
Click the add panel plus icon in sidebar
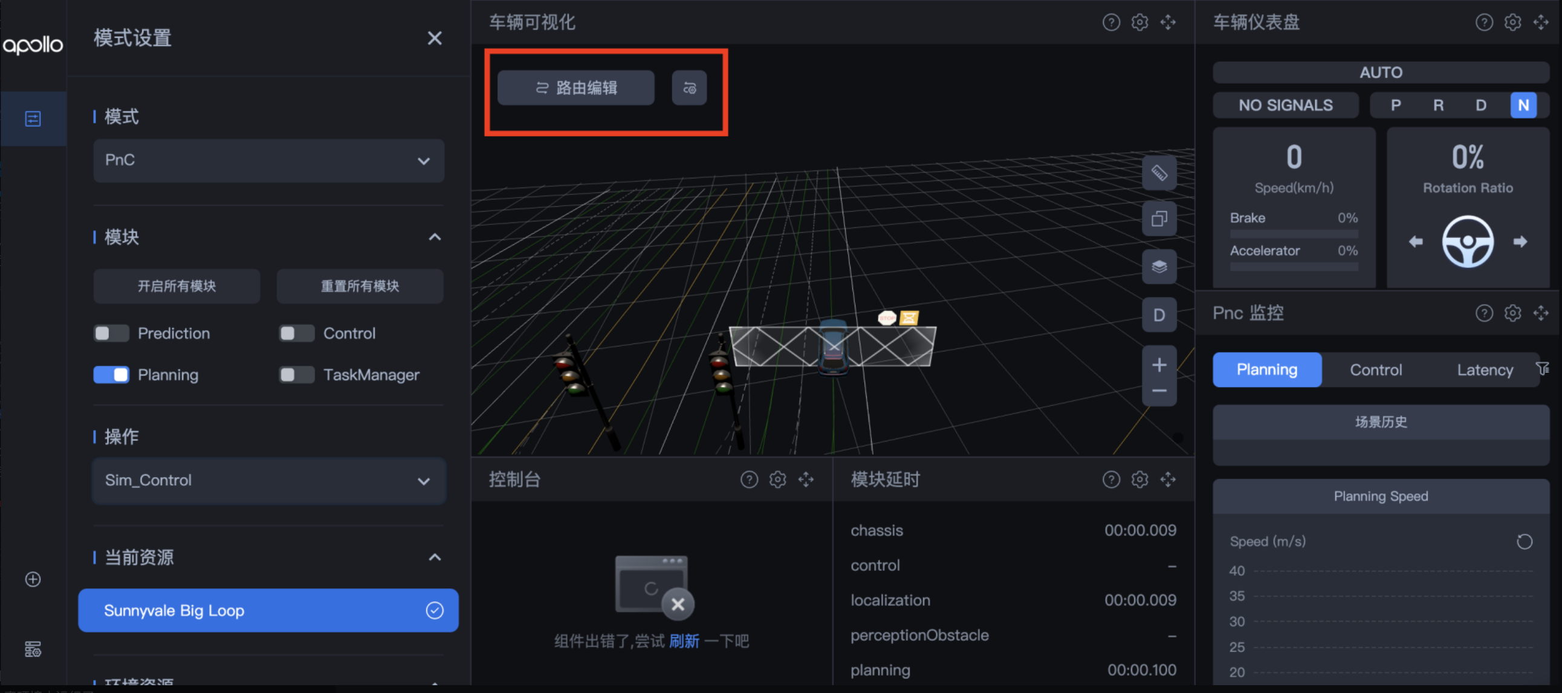(33, 579)
